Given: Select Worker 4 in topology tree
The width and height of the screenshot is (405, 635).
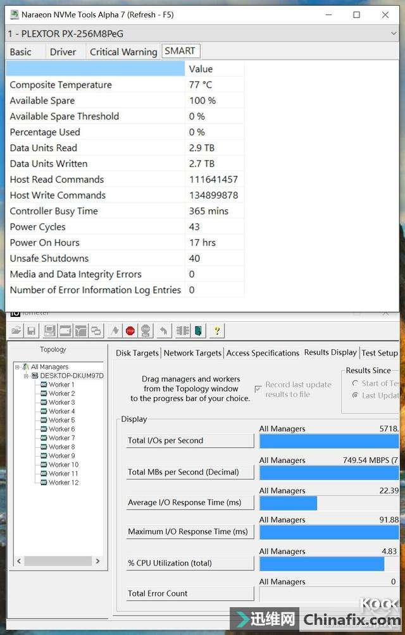Looking at the screenshot, I should [61, 411].
